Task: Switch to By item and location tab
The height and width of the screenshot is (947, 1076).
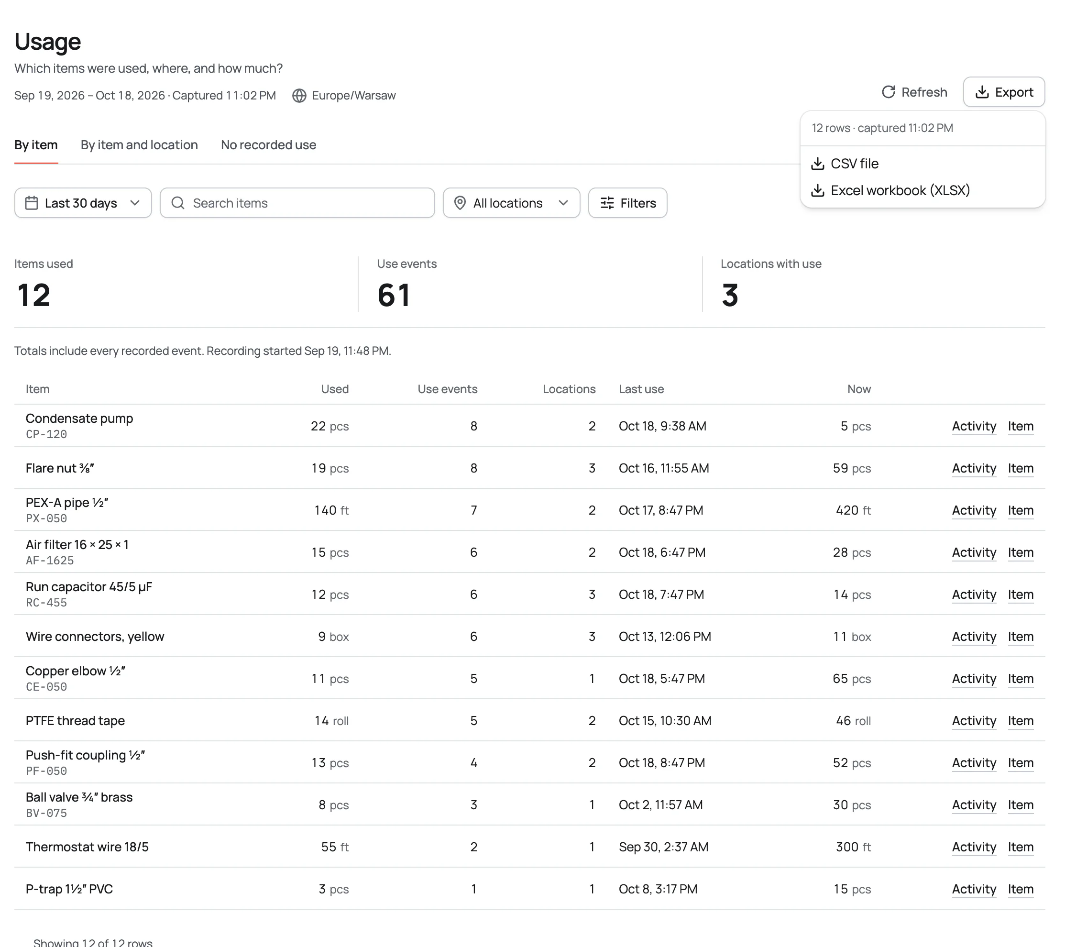Action: (140, 145)
